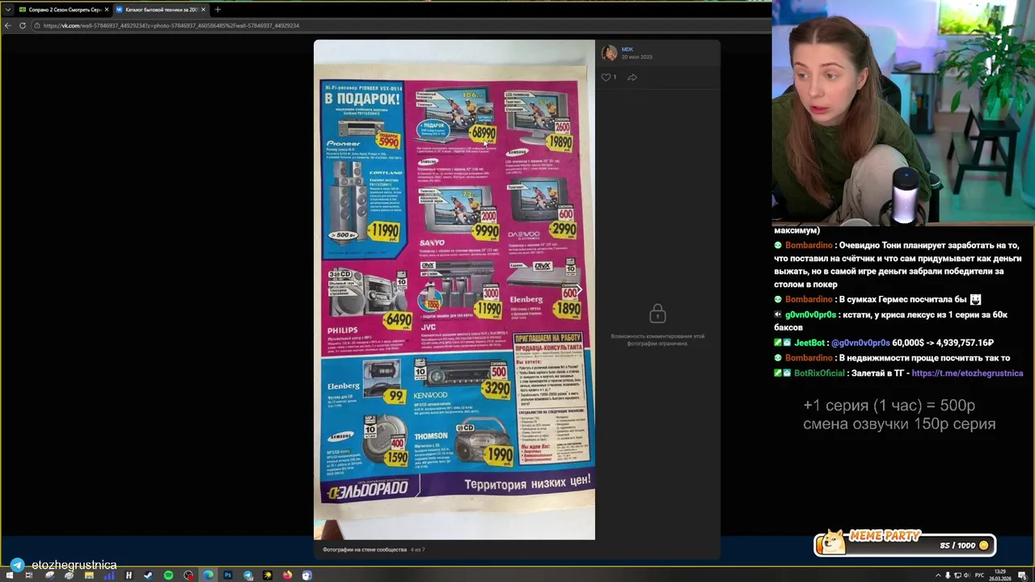Viewport: 1035px width, 582px height.
Task: Click the photo counter "4 из 7"
Action: coord(417,550)
